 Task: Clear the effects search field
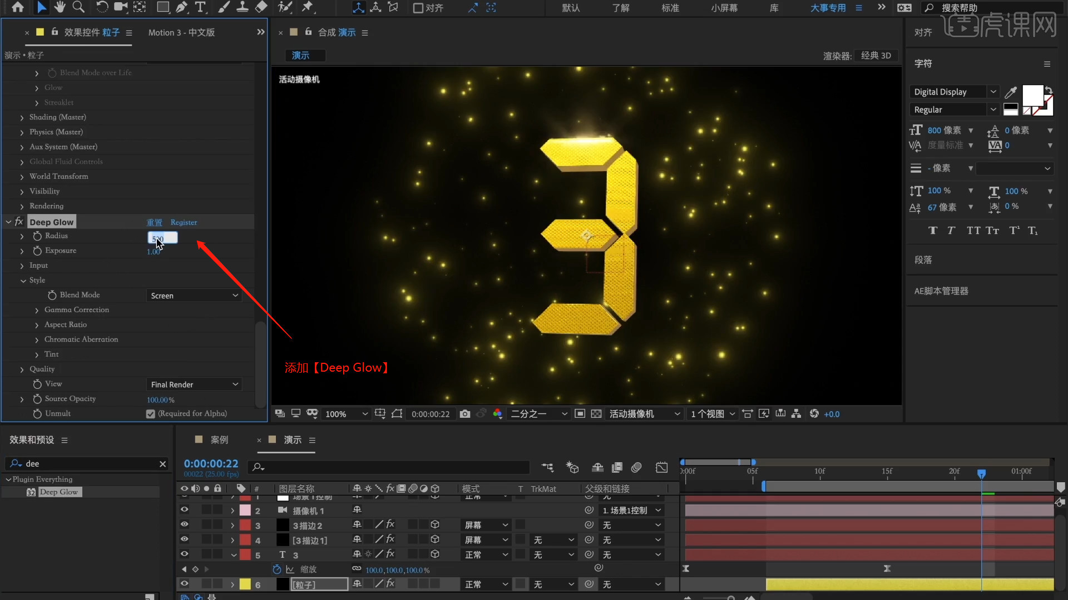[x=162, y=464]
